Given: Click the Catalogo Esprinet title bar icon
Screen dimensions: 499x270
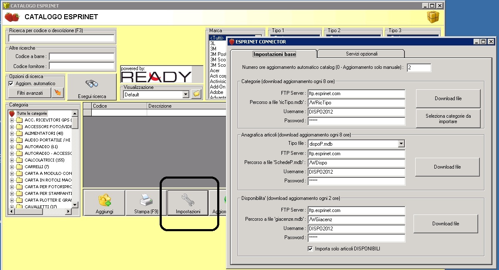Looking at the screenshot, I should [x=6, y=5].
